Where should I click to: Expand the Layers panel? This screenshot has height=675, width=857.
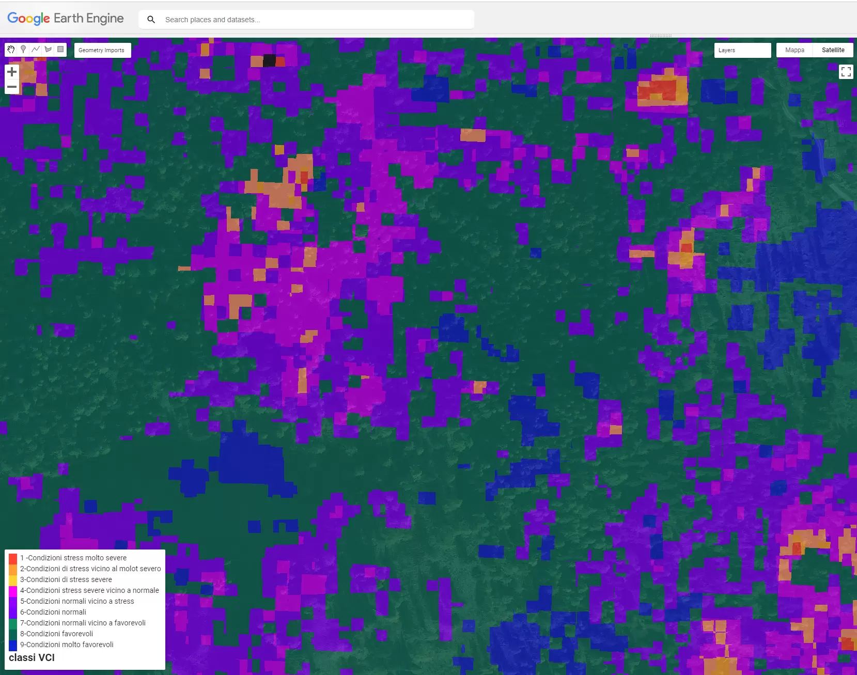click(742, 50)
